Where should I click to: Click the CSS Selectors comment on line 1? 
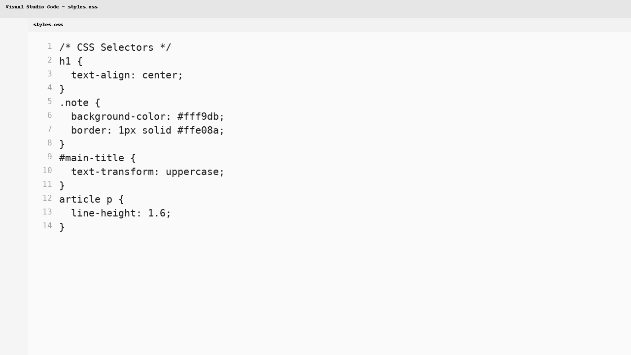pos(115,47)
